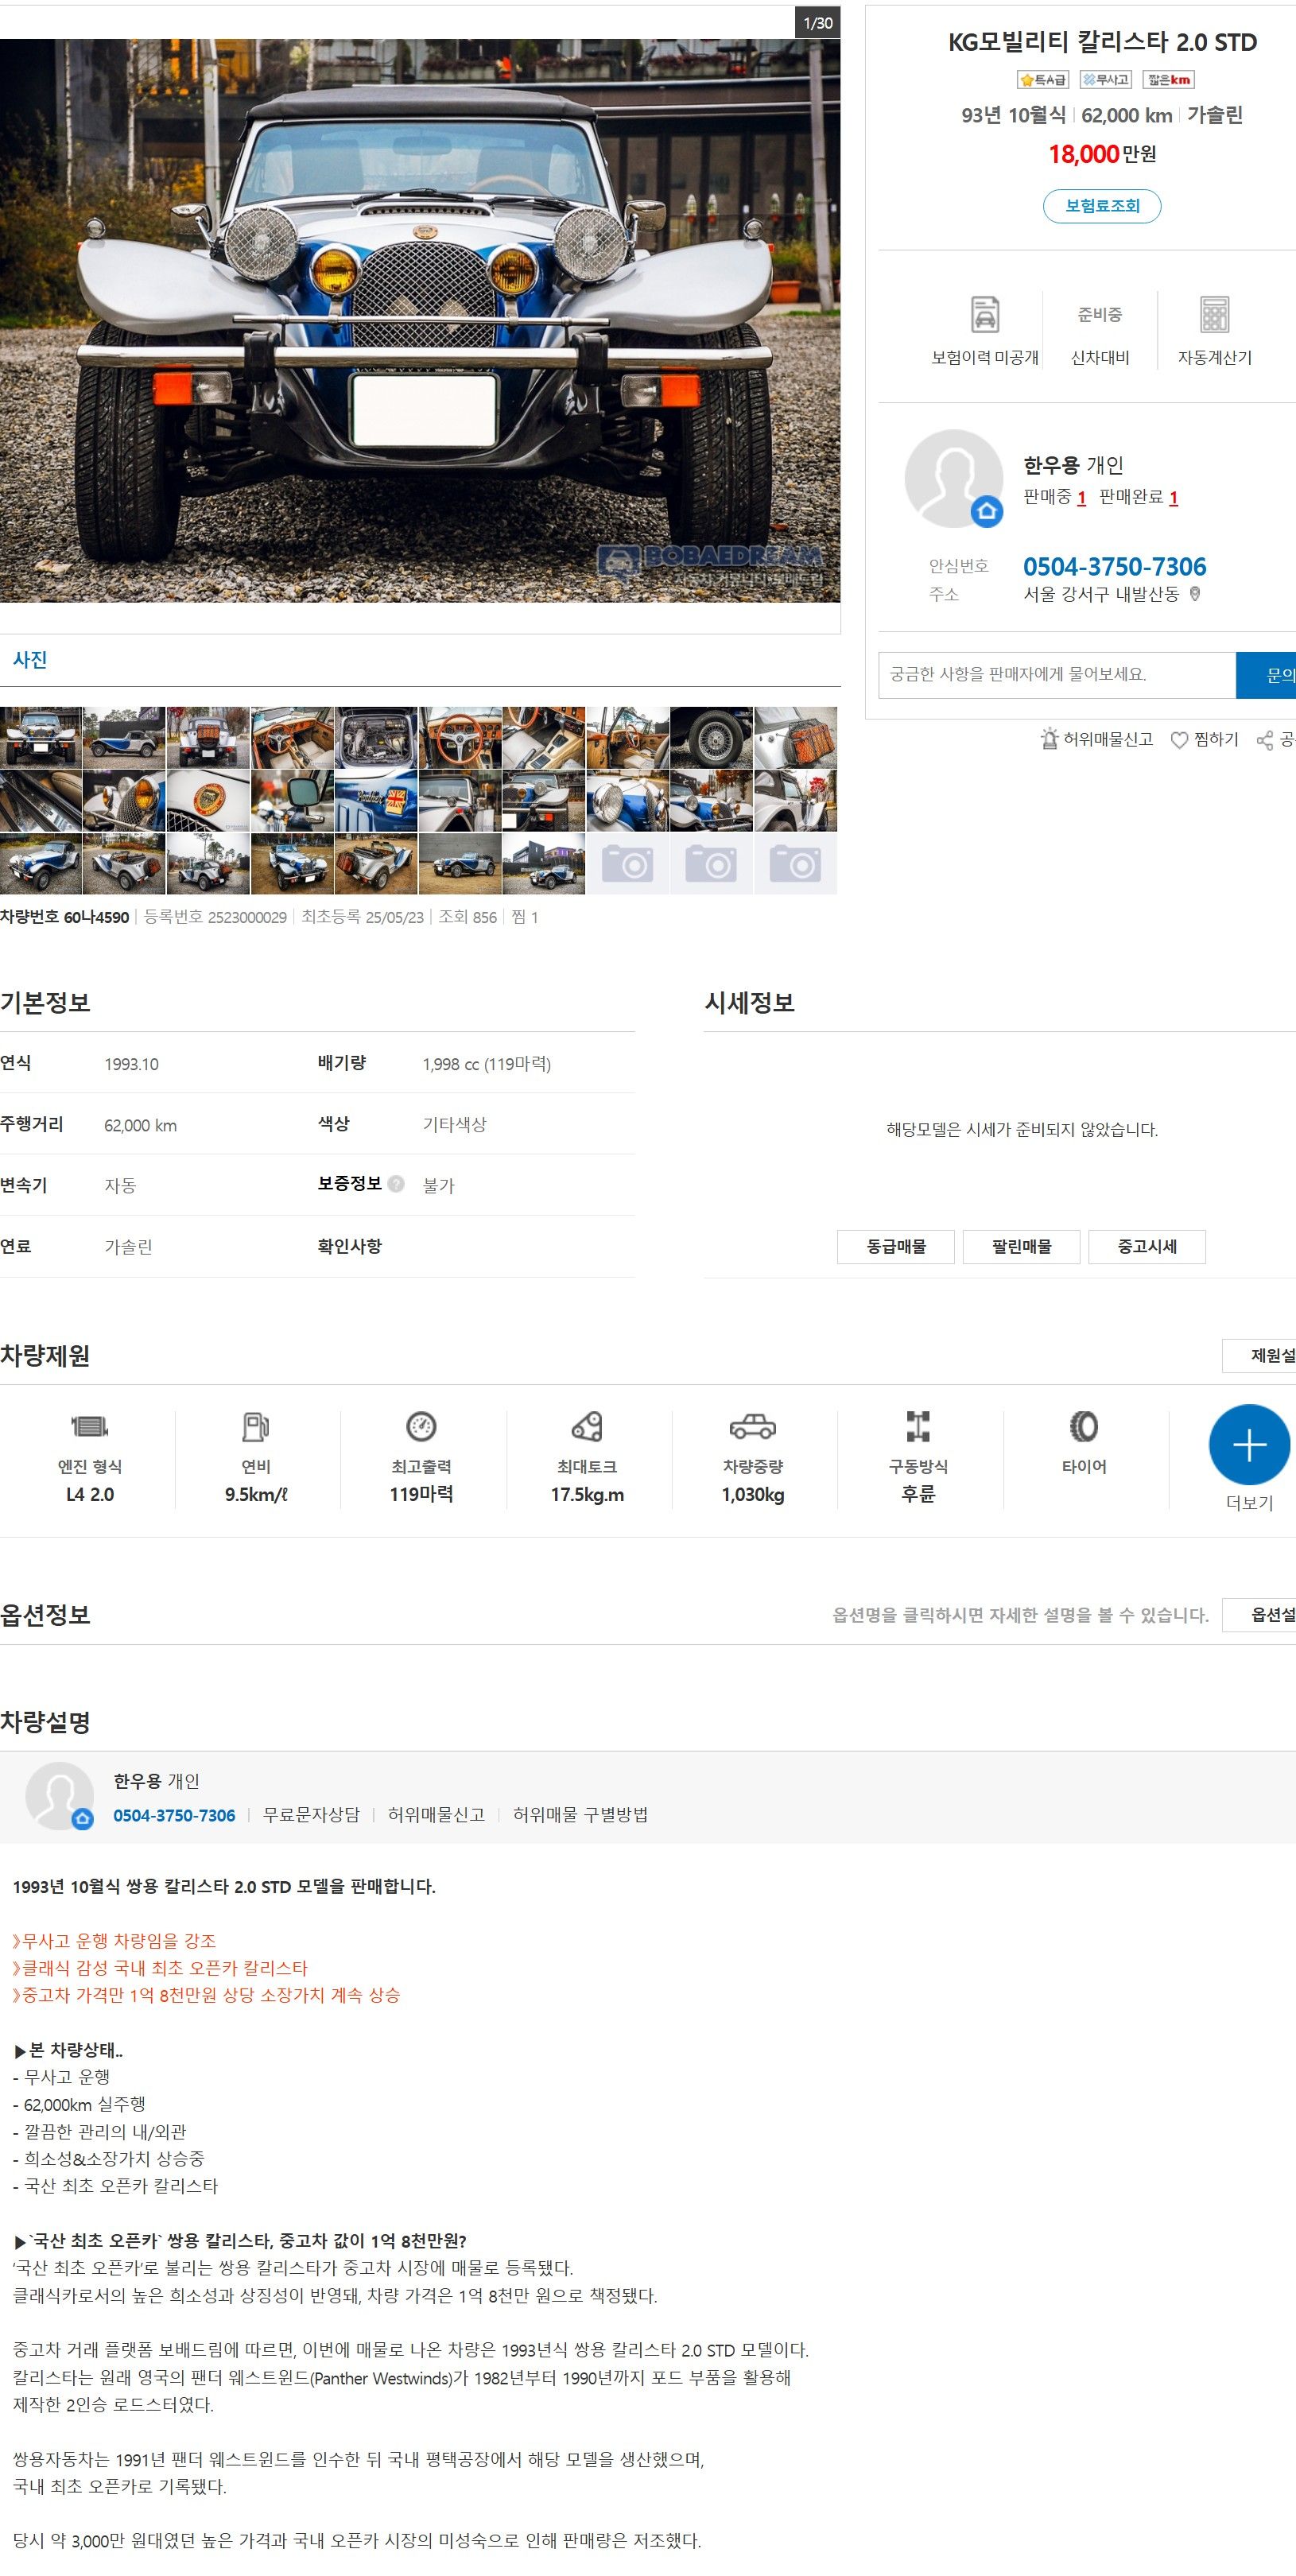
Task: Open the 동급매물 listings
Action: coord(895,1247)
